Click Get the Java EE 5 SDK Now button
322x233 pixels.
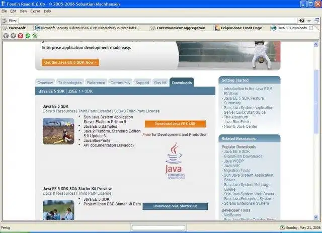coord(70,62)
